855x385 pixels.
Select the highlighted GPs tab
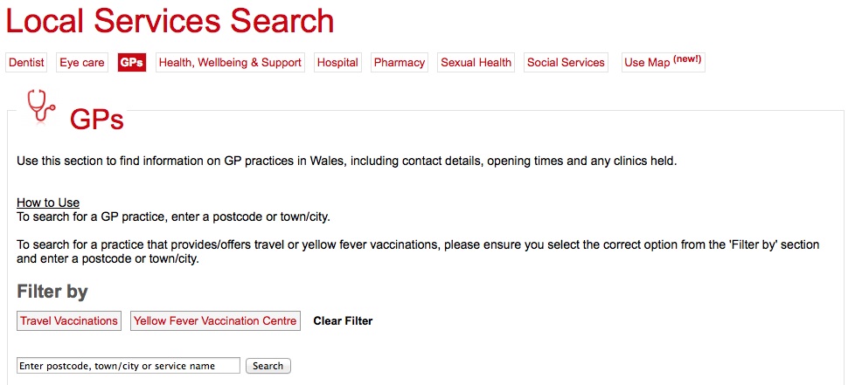tap(132, 63)
